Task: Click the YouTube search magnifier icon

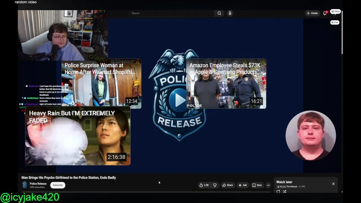Action: [219, 13]
